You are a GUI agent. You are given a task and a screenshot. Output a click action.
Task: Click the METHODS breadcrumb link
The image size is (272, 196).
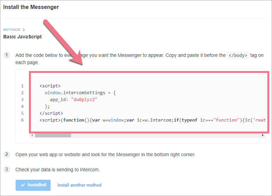[x=12, y=30]
